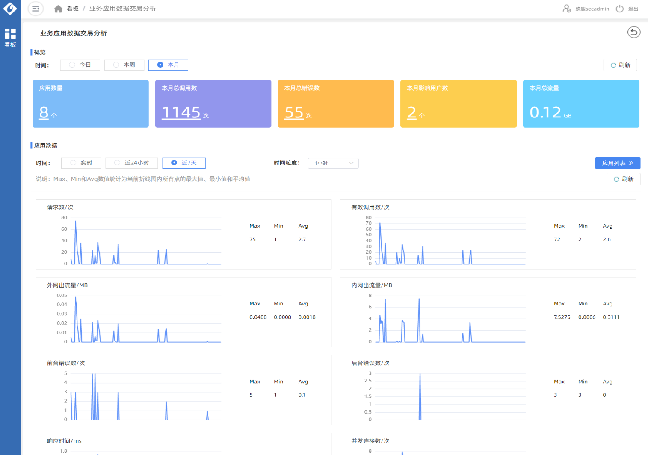The image size is (648, 455).
Task: Refresh the application data charts
Action: coord(623,179)
